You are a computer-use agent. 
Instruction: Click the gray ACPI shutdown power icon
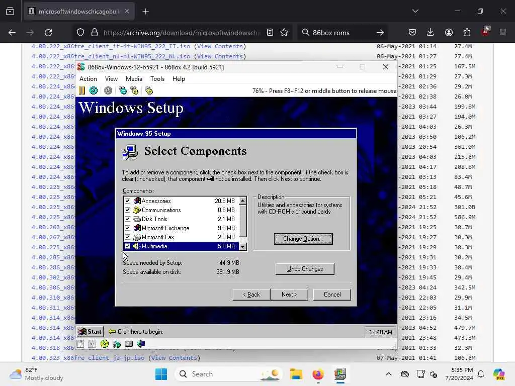[108, 90]
